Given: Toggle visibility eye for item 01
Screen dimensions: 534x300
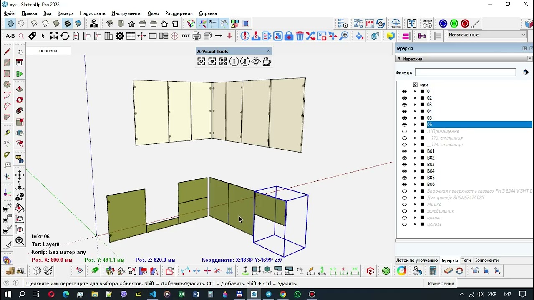Looking at the screenshot, I should tap(404, 92).
